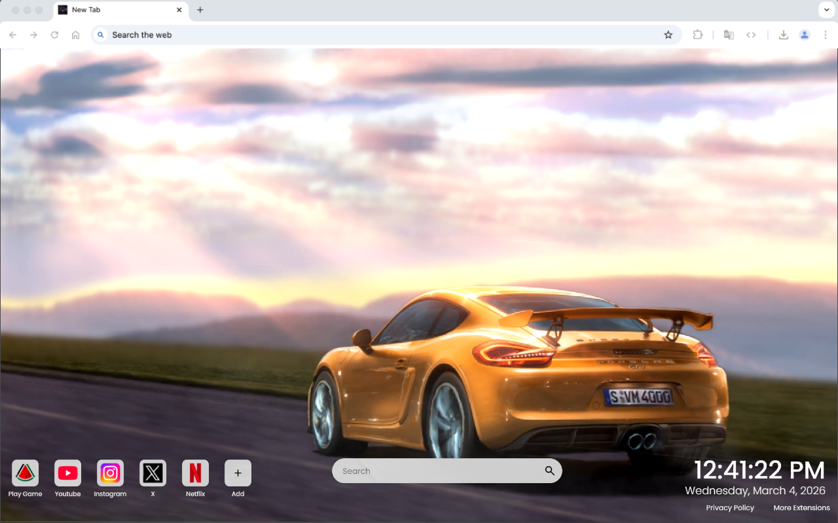Open a new tab with the plus button
This screenshot has width=838, height=523.
(200, 10)
